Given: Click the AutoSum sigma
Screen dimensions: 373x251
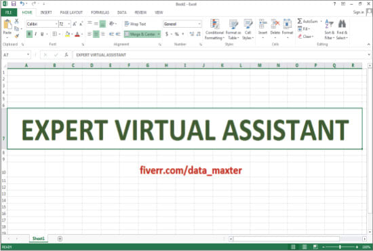Looking at the screenshot, I should pyautogui.click(x=300, y=21).
